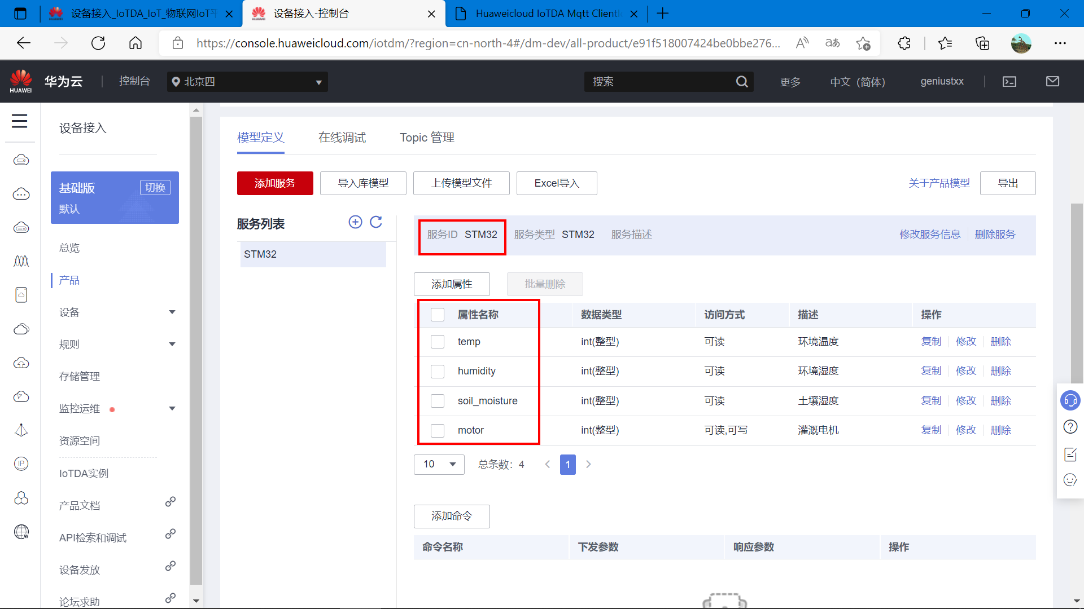Refresh the browser page
This screenshot has width=1084, height=609.
click(98, 43)
